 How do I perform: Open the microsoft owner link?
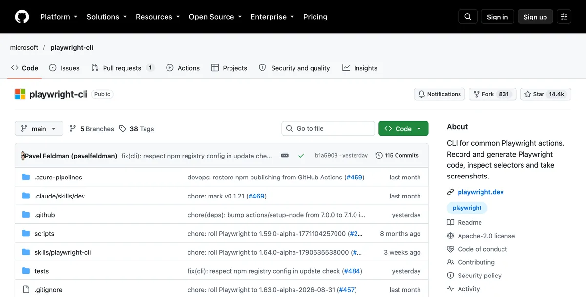(24, 48)
